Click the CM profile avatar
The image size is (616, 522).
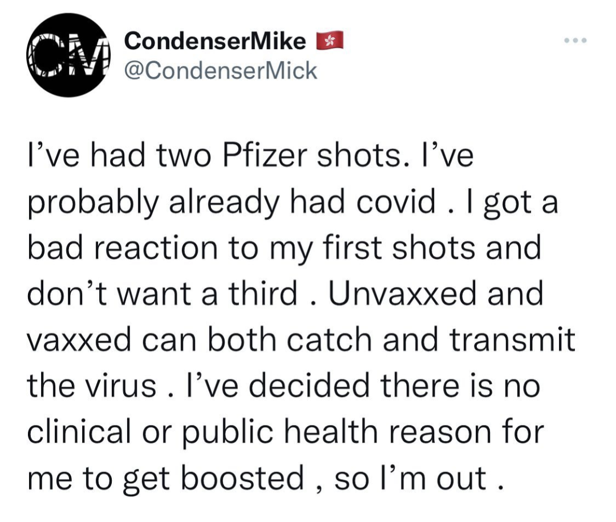[68, 55]
